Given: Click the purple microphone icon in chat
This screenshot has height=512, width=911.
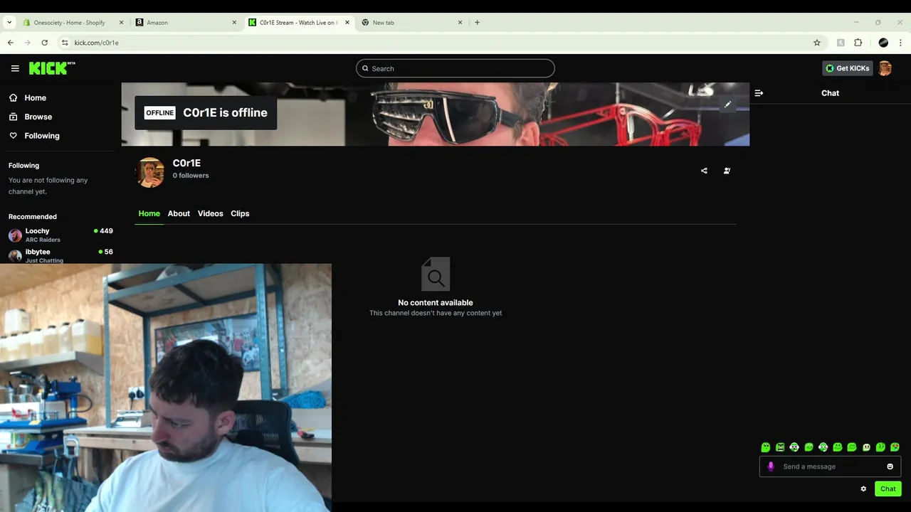Looking at the screenshot, I should point(770,466).
